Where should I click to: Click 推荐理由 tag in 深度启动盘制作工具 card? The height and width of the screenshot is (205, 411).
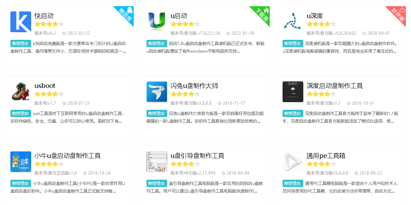coord(293,114)
